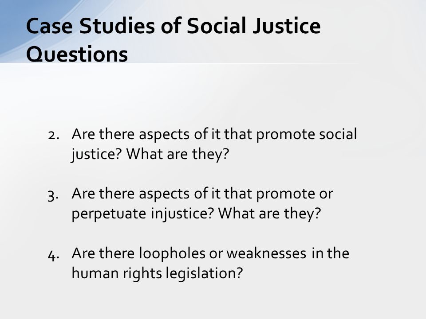Select the word "Questions" in the title
This screenshot has width=426, height=319.
(x=77, y=54)
